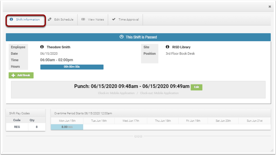Image resolution: width=276 pixels, height=155 pixels.
Task: Click the checkmark icon on Time Approval
Action: click(114, 19)
